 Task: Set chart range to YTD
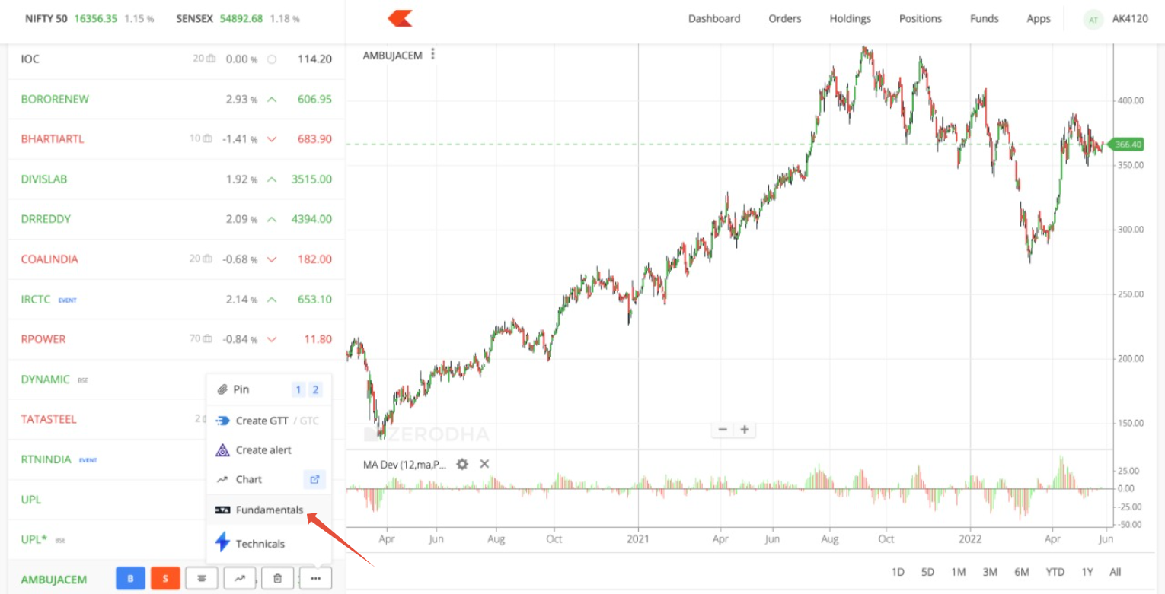1055,572
